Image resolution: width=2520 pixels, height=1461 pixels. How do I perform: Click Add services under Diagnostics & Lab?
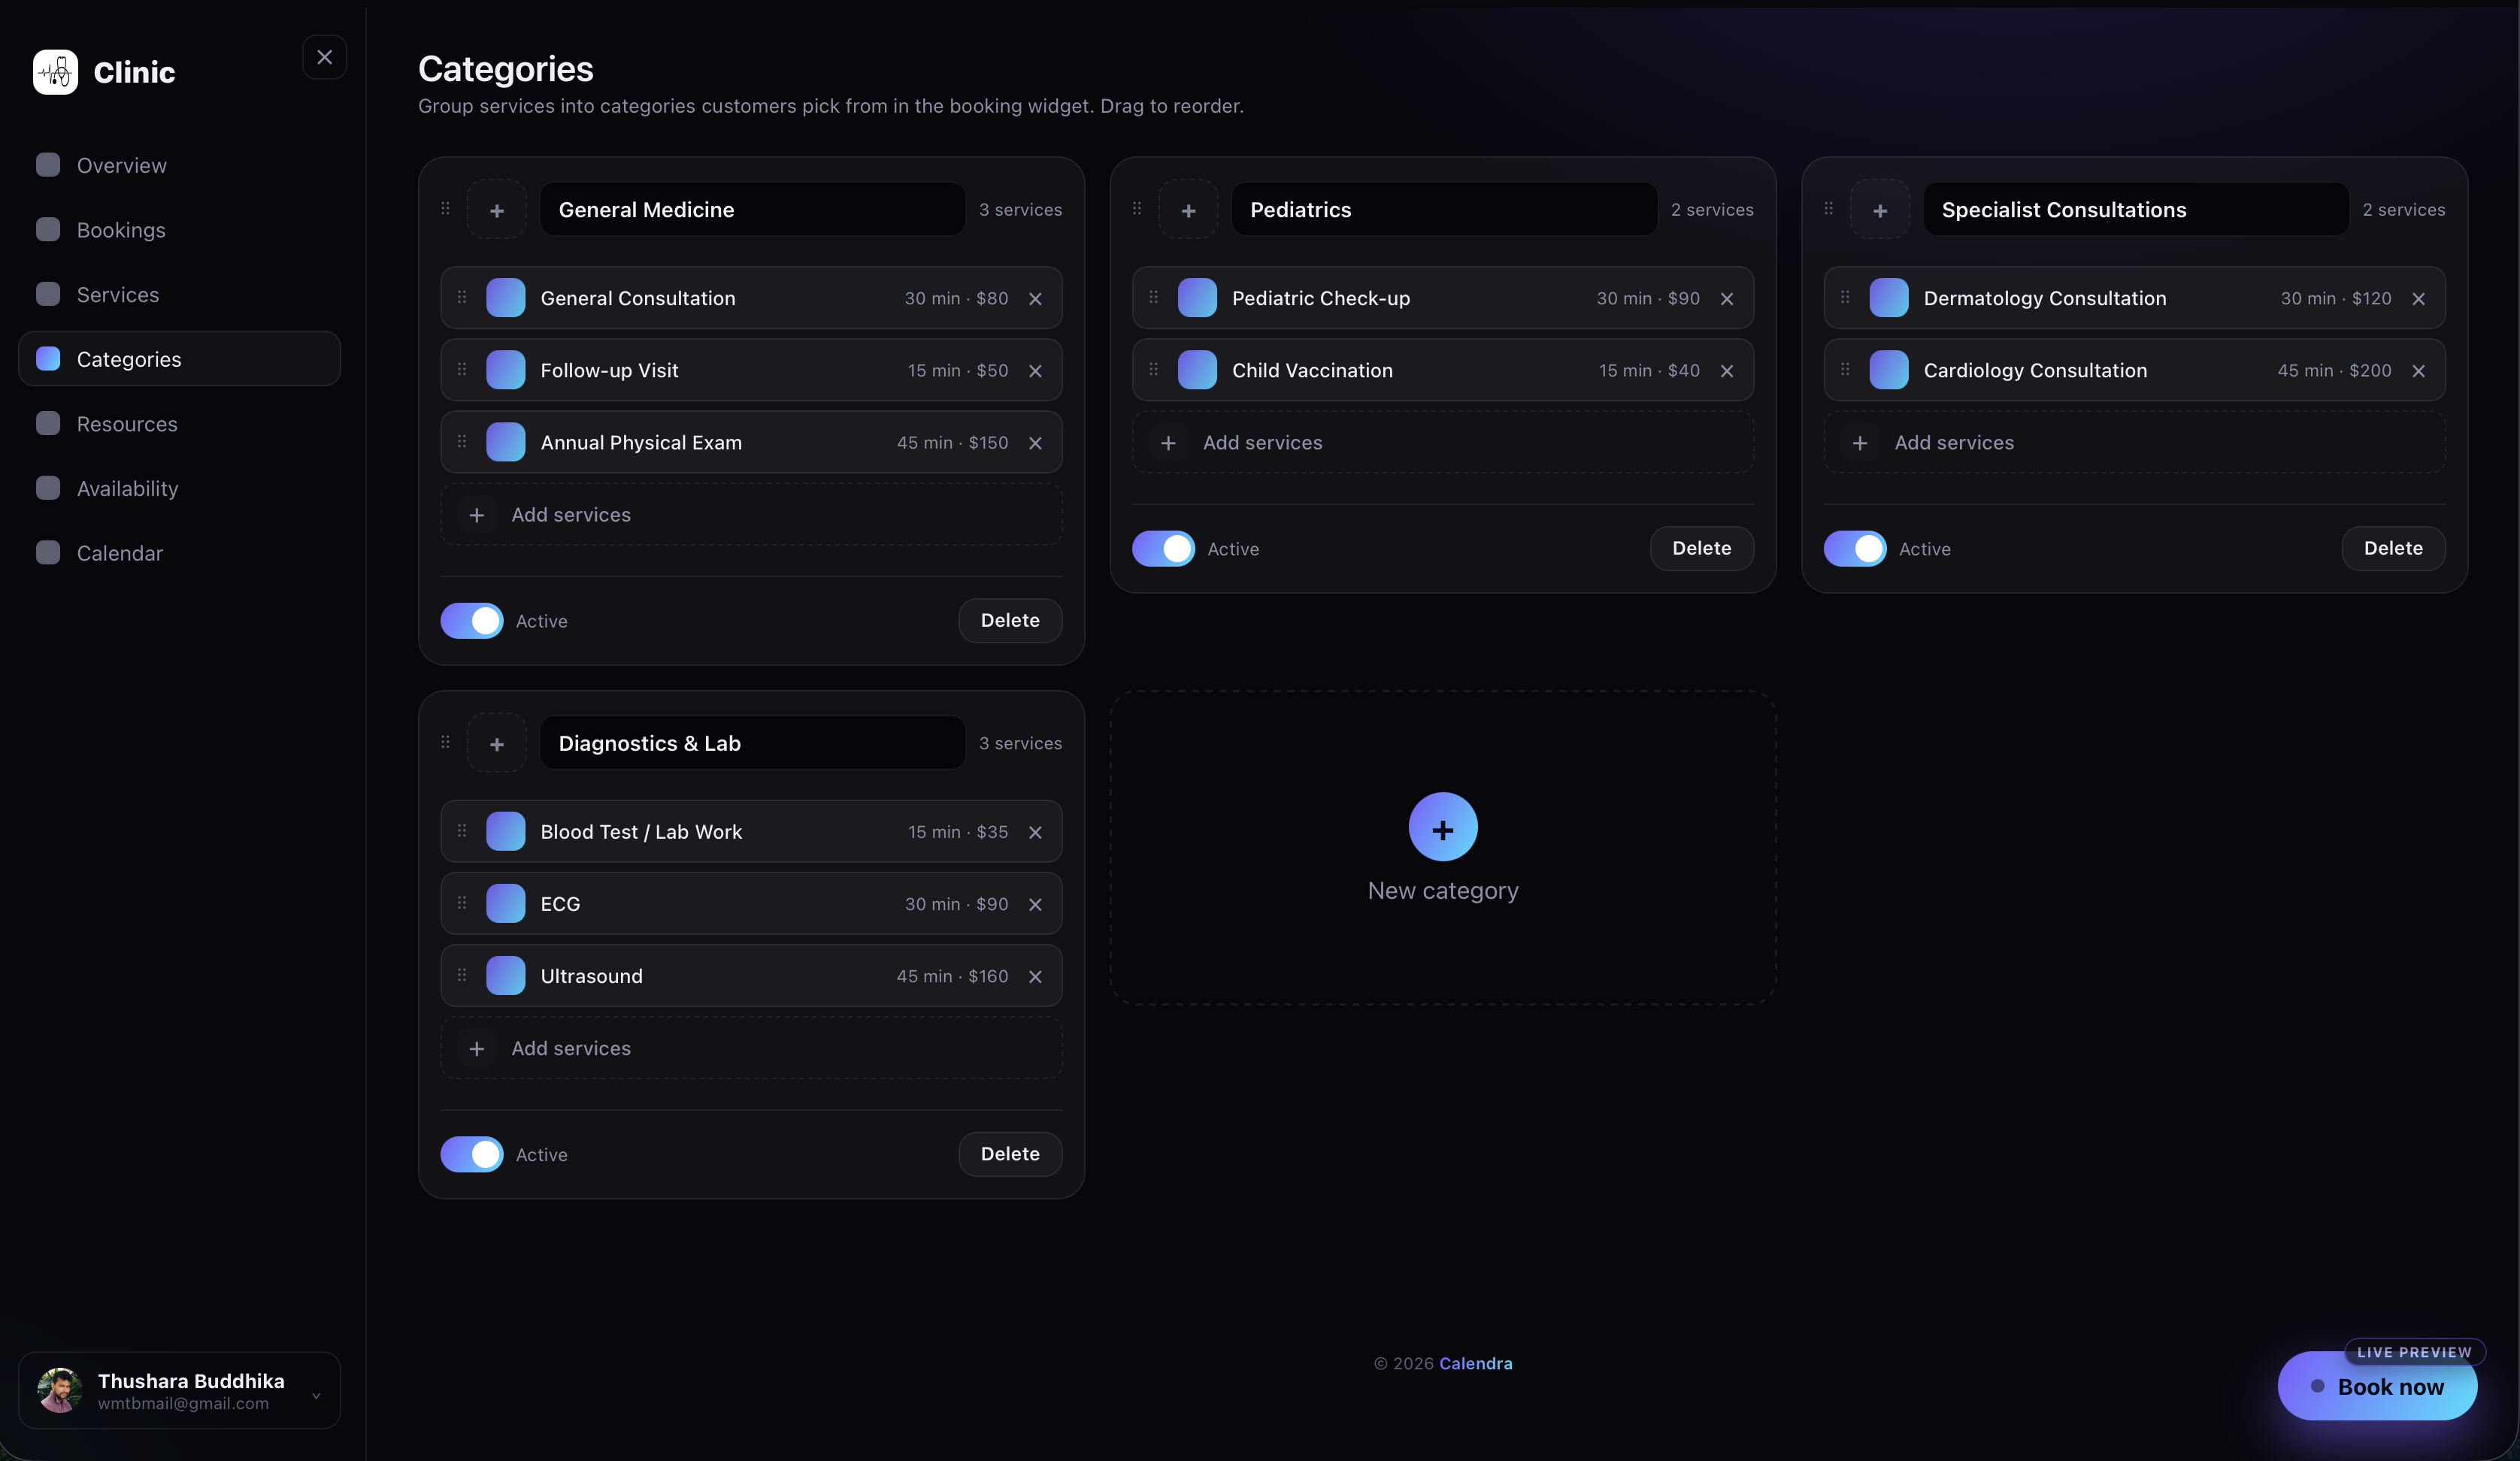point(751,1048)
